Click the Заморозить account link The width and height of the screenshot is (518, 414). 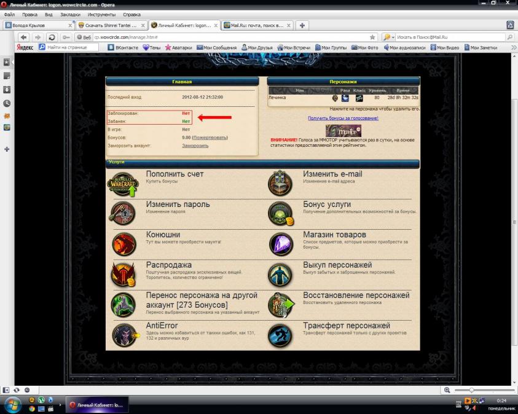coord(195,146)
